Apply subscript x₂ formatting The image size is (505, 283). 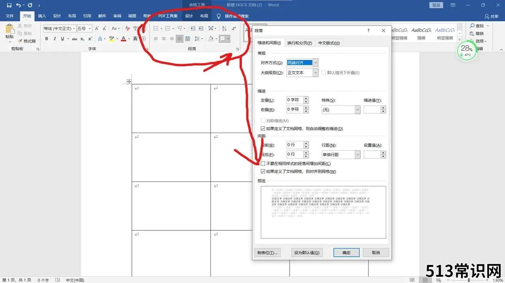coord(82,39)
